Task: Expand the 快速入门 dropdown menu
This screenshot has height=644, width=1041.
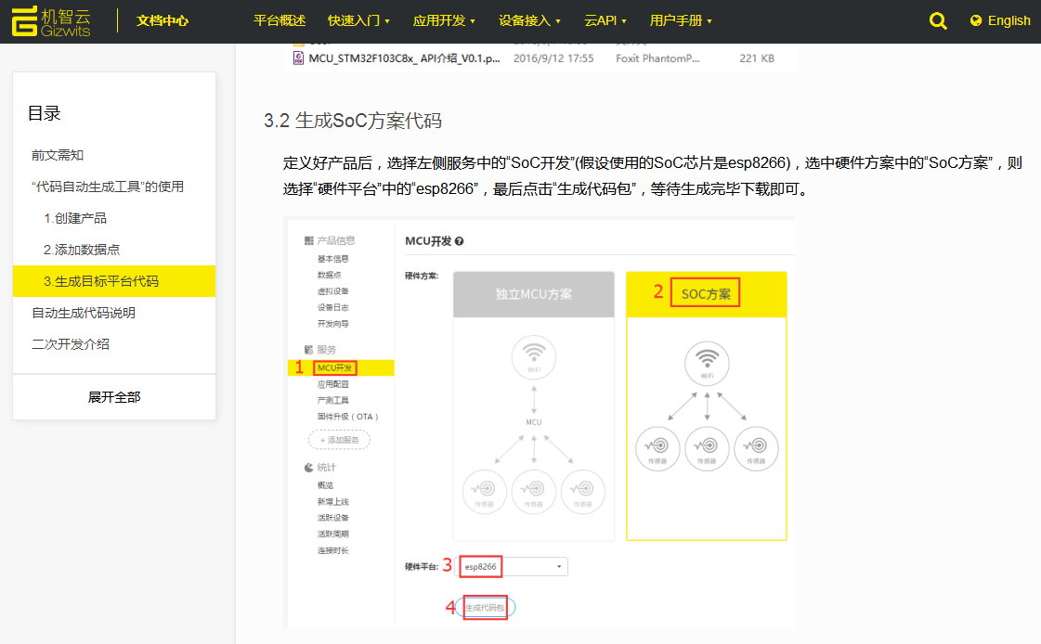Action: 358,20
